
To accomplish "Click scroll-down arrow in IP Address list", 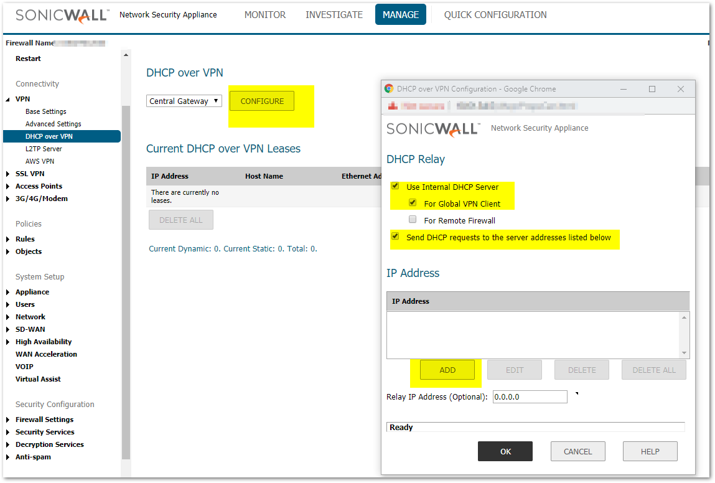I will (685, 353).
